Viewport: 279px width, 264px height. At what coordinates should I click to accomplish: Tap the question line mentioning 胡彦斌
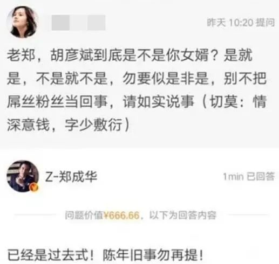(130, 55)
